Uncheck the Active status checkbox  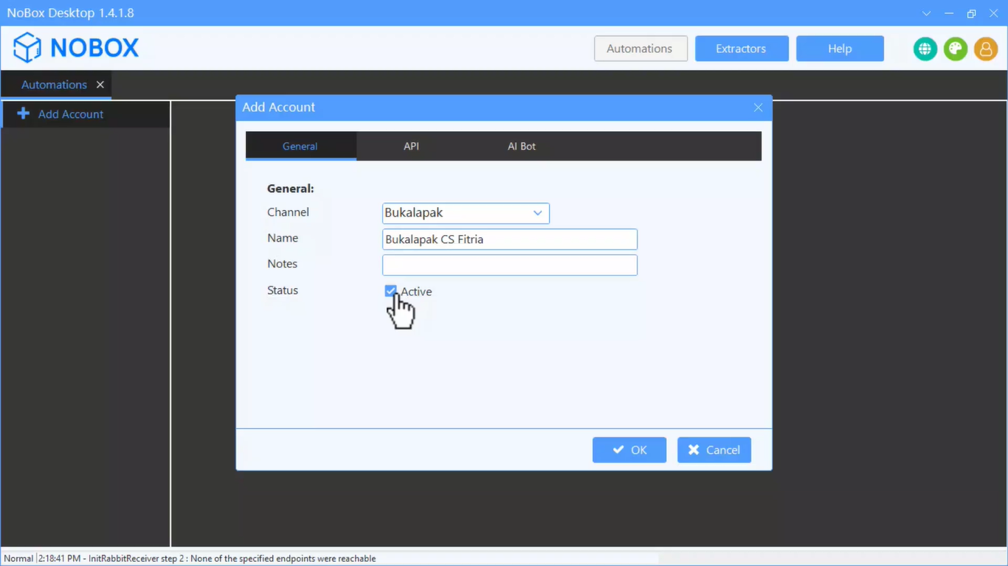pos(390,291)
